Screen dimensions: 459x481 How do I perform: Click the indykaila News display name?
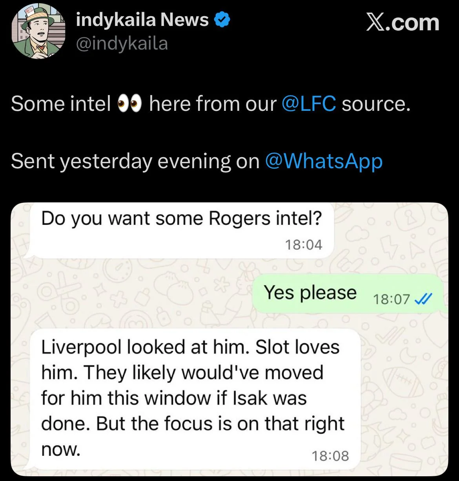pos(142,19)
